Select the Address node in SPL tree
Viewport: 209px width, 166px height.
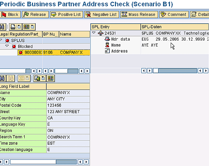119,51
